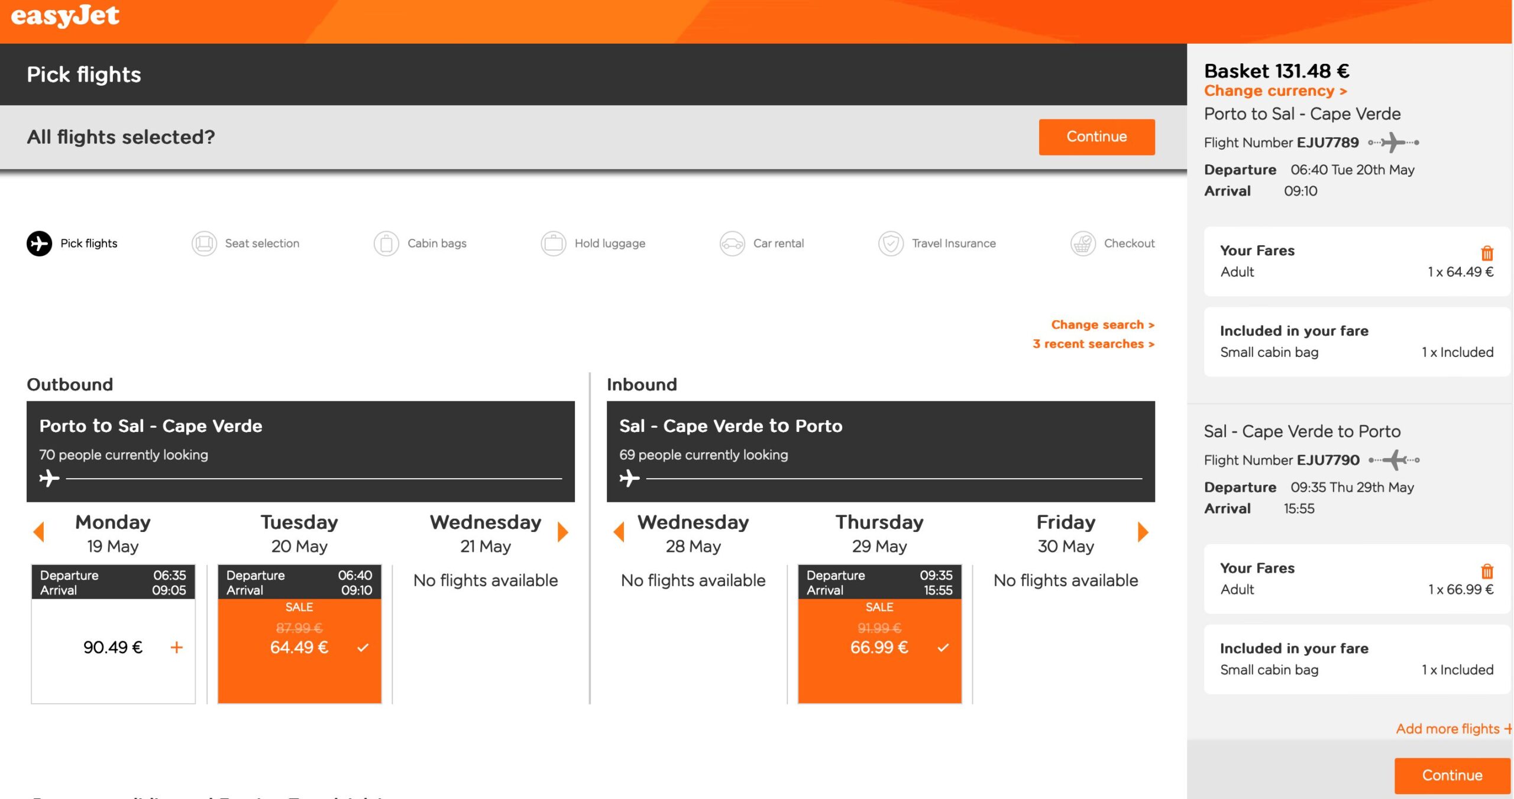The image size is (1514, 799).
Task: Click the Checkout basket icon
Action: tap(1083, 243)
